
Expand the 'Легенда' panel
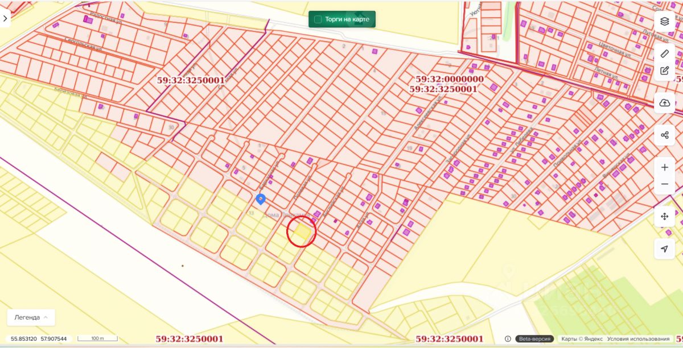click(31, 317)
